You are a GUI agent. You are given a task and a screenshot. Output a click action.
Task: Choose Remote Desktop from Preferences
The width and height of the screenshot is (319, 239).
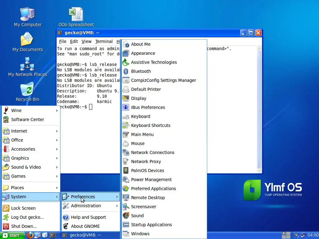coord(164,198)
